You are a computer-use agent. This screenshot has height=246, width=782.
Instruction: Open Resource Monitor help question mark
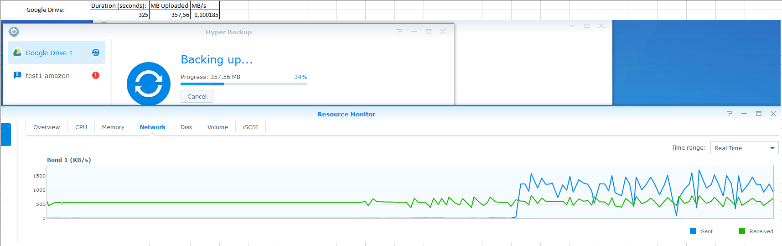[x=730, y=114]
